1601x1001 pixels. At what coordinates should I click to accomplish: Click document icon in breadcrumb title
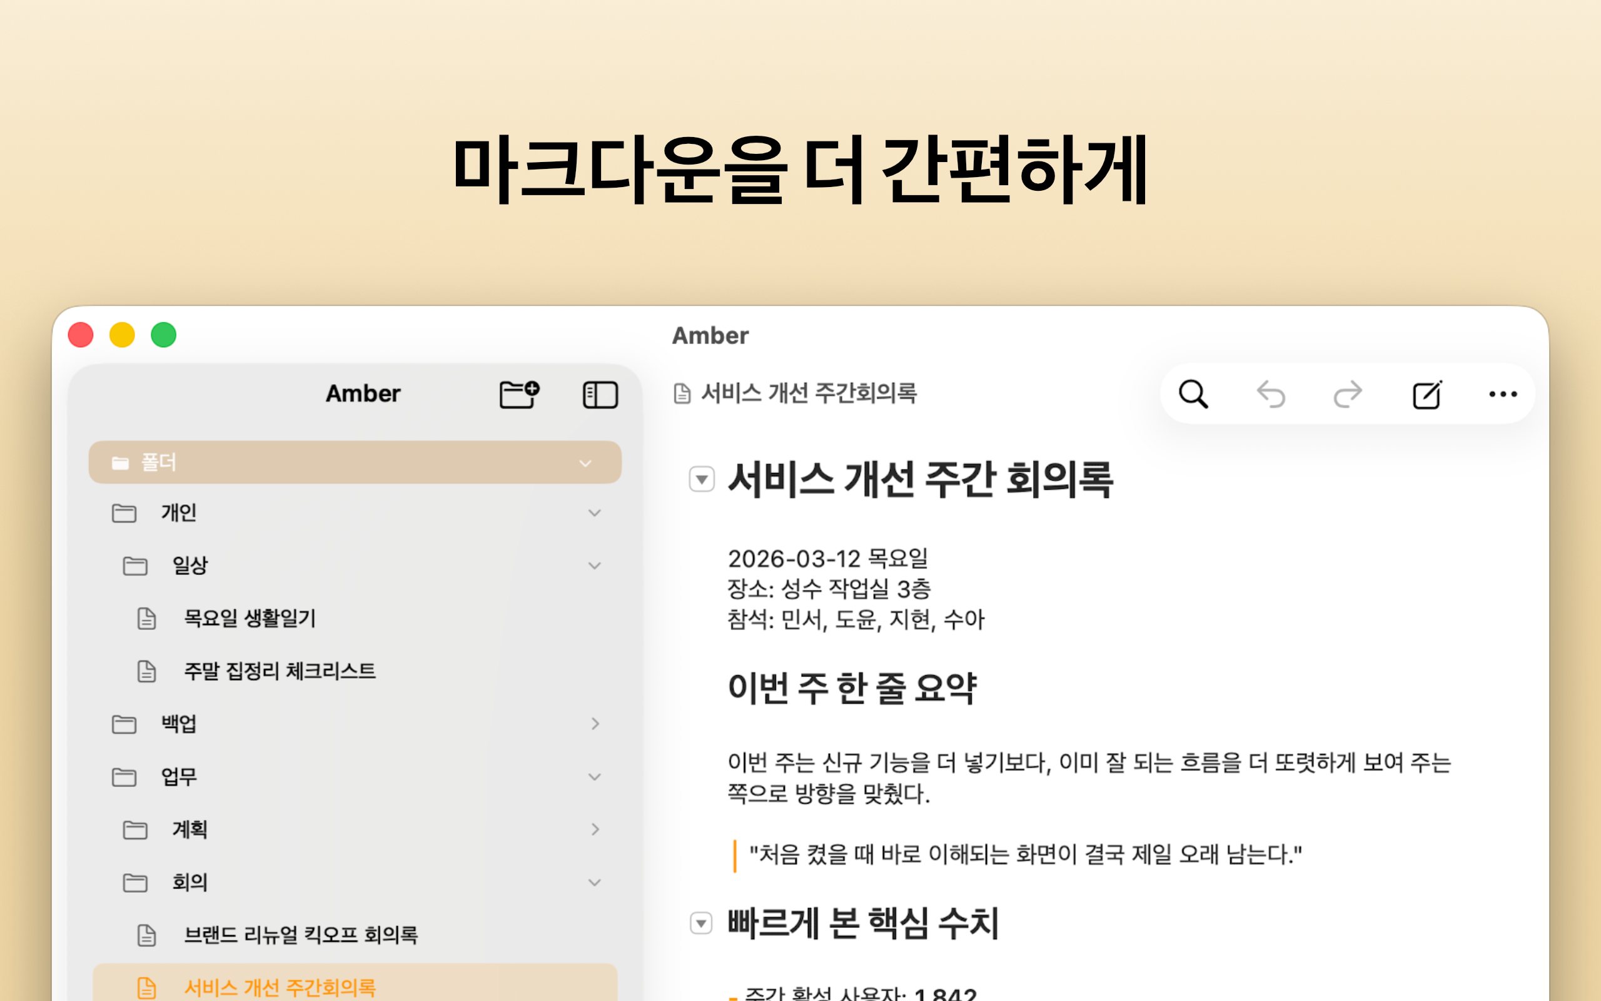pyautogui.click(x=682, y=394)
